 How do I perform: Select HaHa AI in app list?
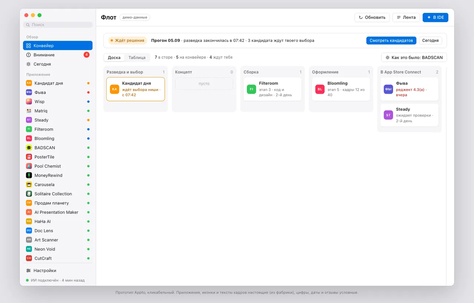(58, 222)
